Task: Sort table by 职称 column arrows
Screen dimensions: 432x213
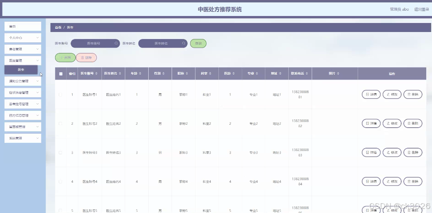Action: click(x=187, y=73)
